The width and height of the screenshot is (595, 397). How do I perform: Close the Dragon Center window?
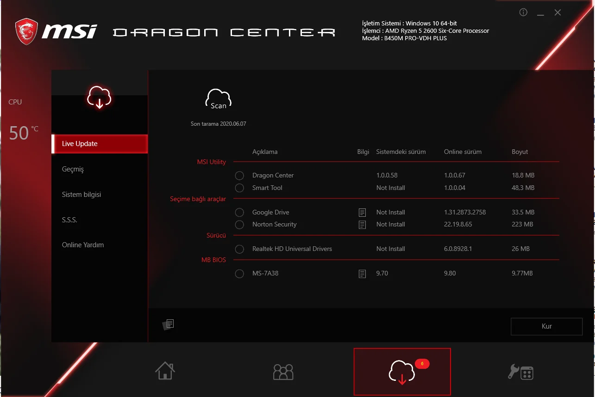click(x=557, y=12)
